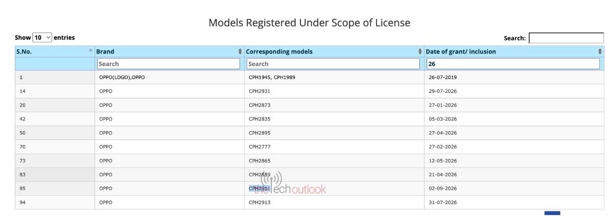Click the blue button below table
This screenshot has width=613, height=218.
552,213
